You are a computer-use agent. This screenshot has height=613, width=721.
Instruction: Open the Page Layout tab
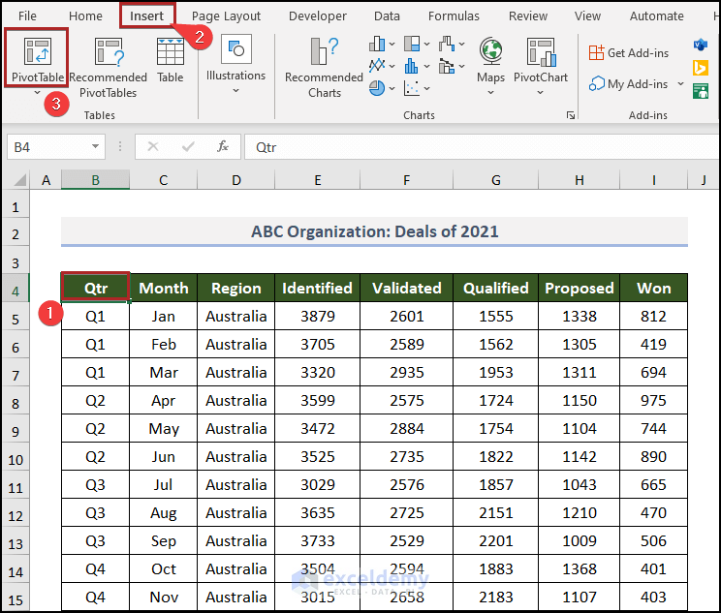coord(226,15)
